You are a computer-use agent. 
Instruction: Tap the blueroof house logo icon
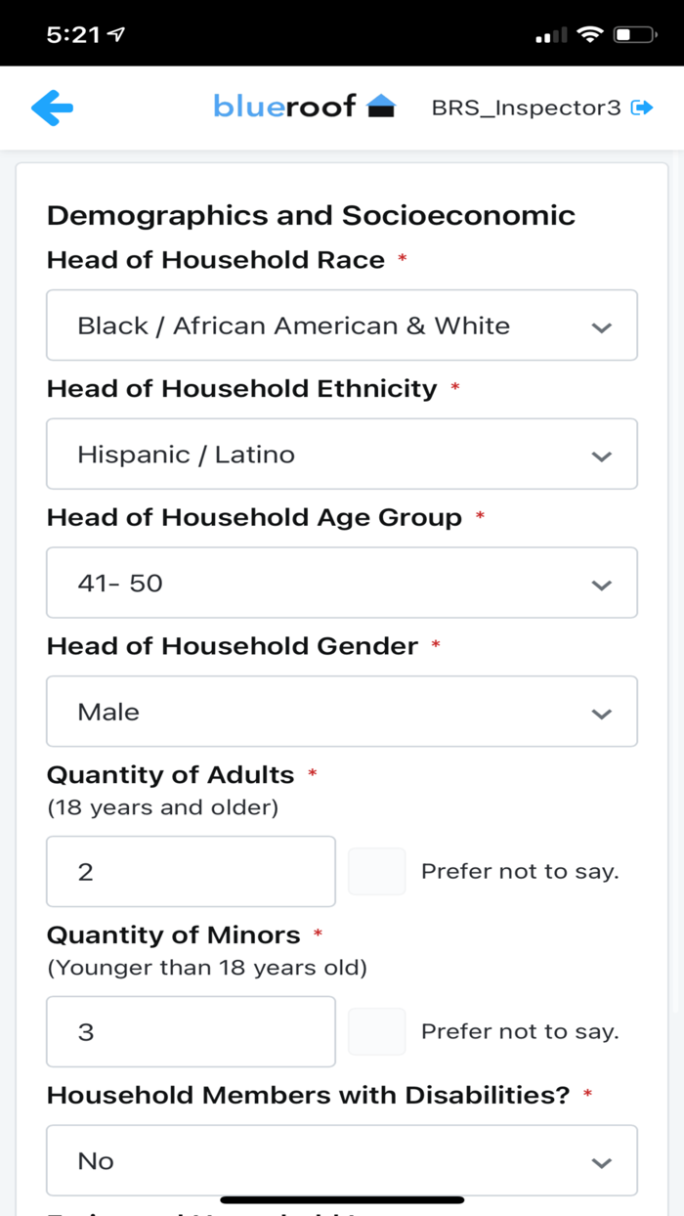click(x=381, y=107)
